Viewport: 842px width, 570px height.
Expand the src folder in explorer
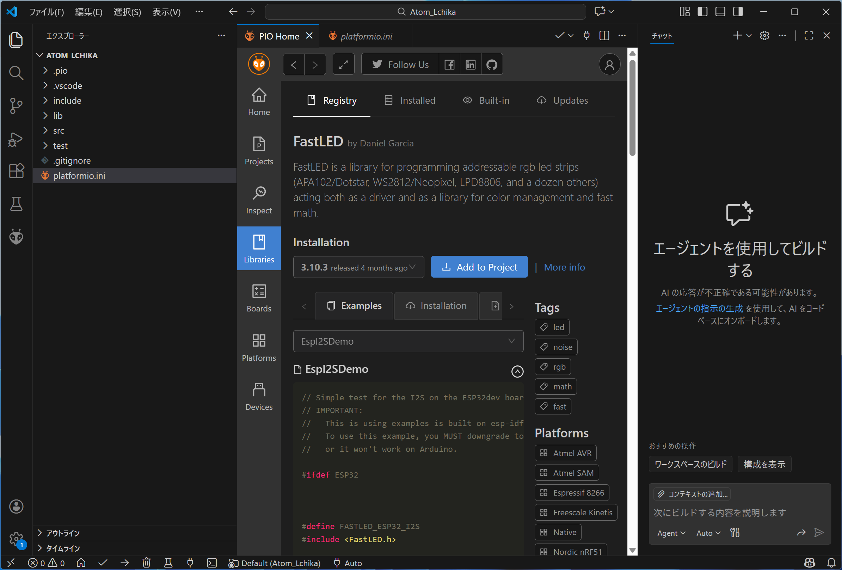pos(59,131)
